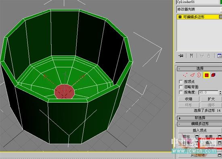Select Polygon sub-object level icon
The height and width of the screenshot is (159, 222).
pos(207,75)
